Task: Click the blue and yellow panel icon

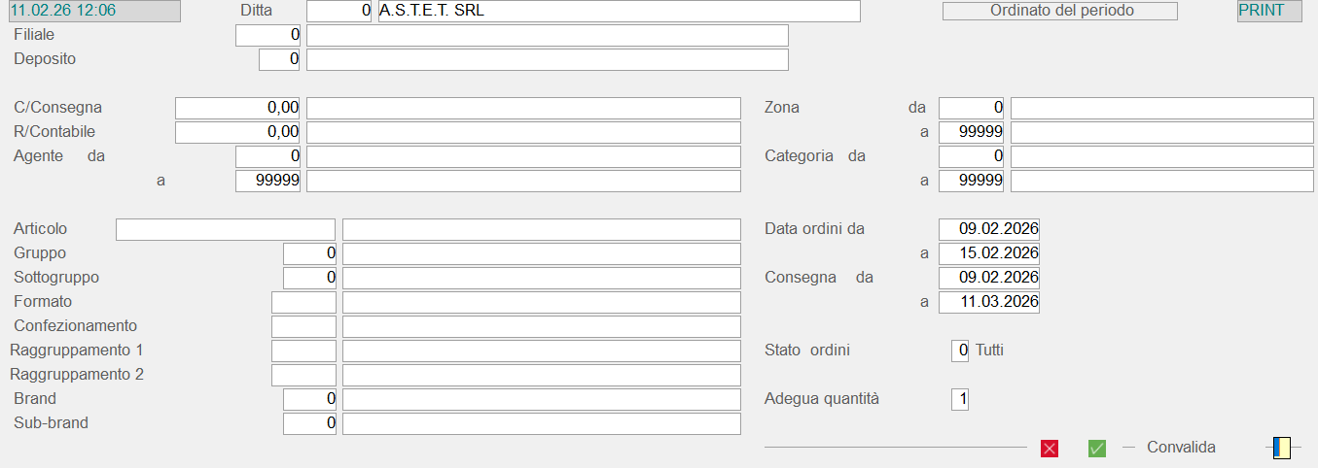Action: pos(1281,448)
